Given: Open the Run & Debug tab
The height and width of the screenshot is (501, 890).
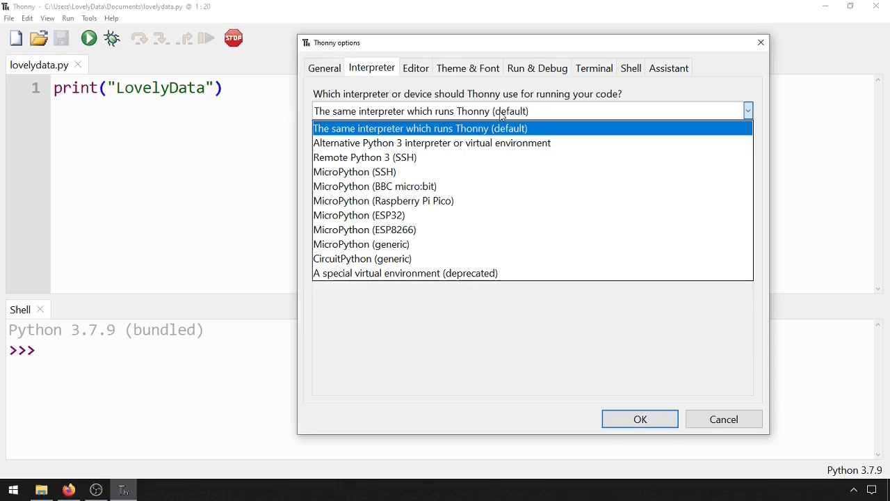Looking at the screenshot, I should (x=537, y=68).
